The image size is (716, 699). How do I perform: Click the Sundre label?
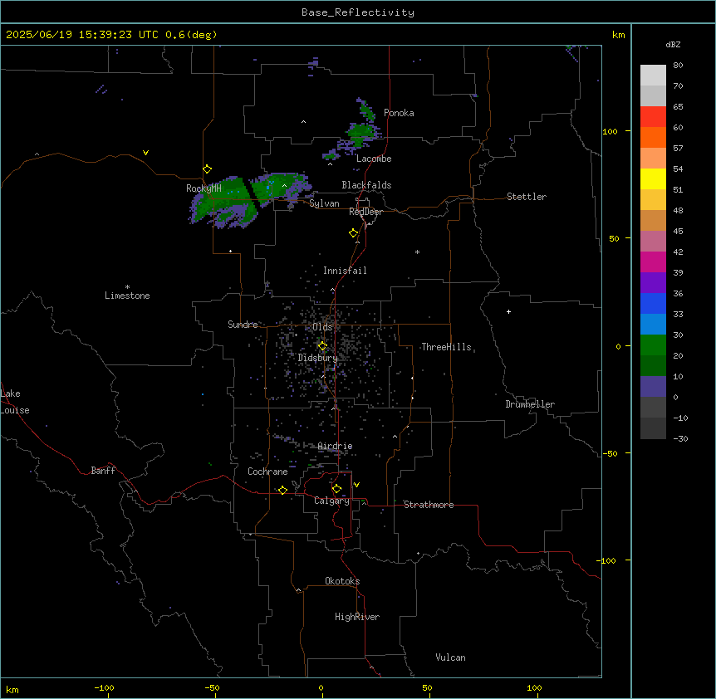243,325
